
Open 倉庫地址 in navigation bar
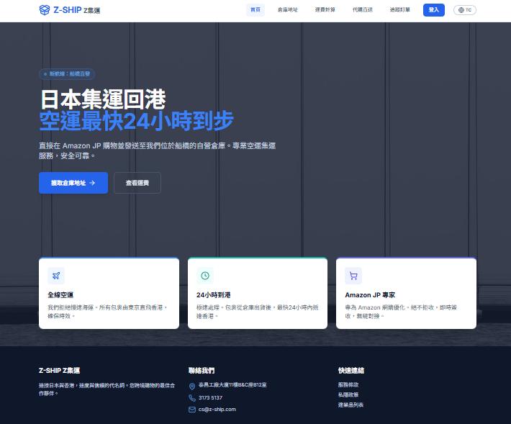[287, 10]
